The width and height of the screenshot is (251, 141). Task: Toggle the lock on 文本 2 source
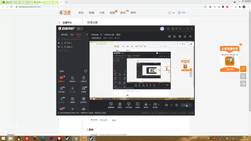click(x=62, y=43)
